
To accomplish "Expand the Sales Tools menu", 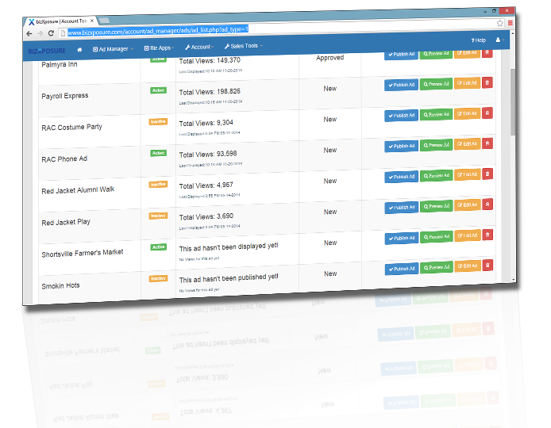I will pos(244,46).
